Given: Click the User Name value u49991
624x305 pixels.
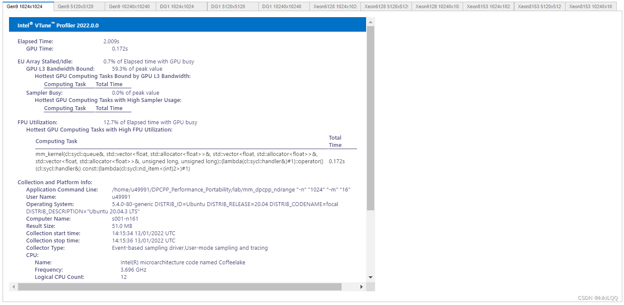Looking at the screenshot, I should [121, 197].
